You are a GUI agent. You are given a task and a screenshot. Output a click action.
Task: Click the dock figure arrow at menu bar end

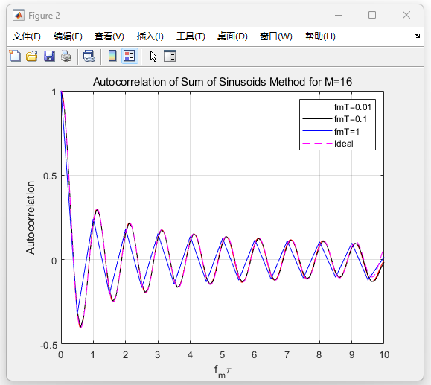point(418,36)
